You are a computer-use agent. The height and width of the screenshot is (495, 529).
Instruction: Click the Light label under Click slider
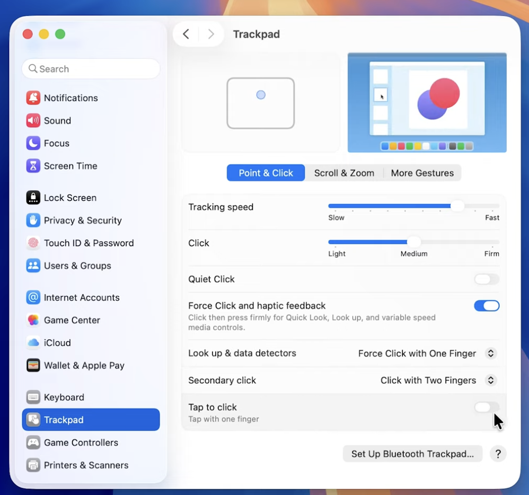click(337, 254)
